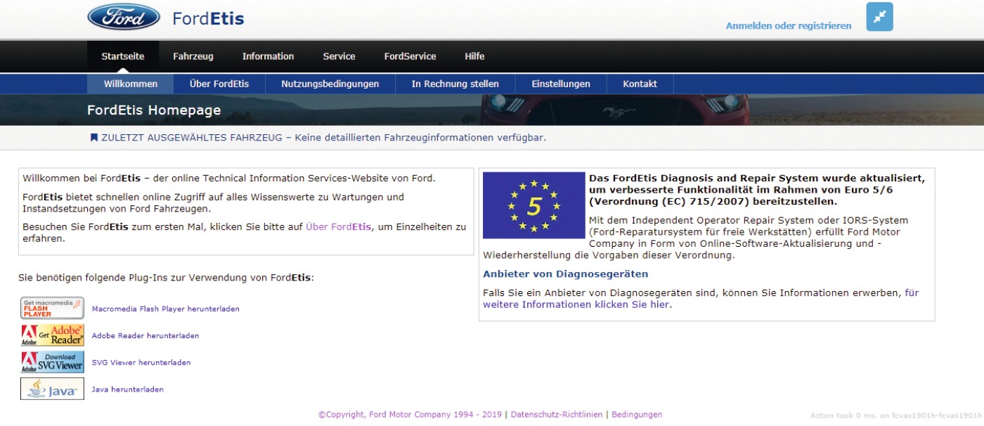Click the bookmark icon beside Zuletzt ausgewähltes Fahrzeug

pyautogui.click(x=93, y=138)
